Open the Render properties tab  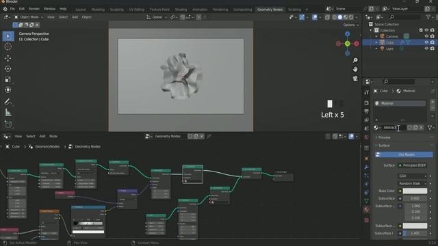point(367,103)
